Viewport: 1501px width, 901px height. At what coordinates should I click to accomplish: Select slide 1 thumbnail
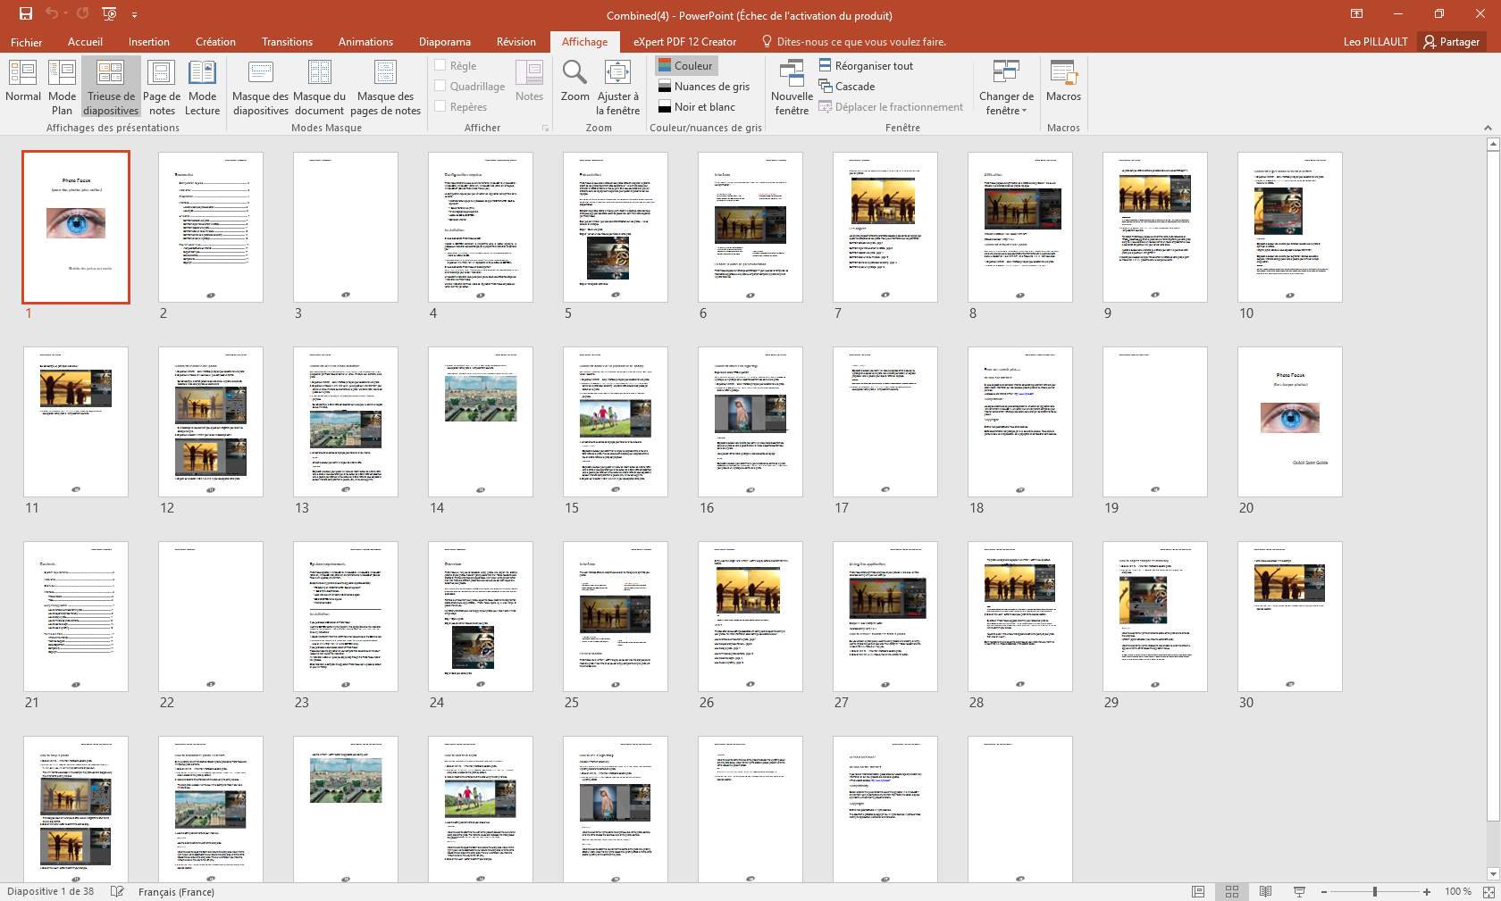pyautogui.click(x=76, y=227)
